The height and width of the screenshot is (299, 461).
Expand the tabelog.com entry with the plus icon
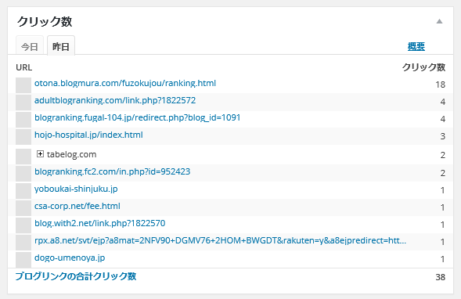click(x=40, y=154)
